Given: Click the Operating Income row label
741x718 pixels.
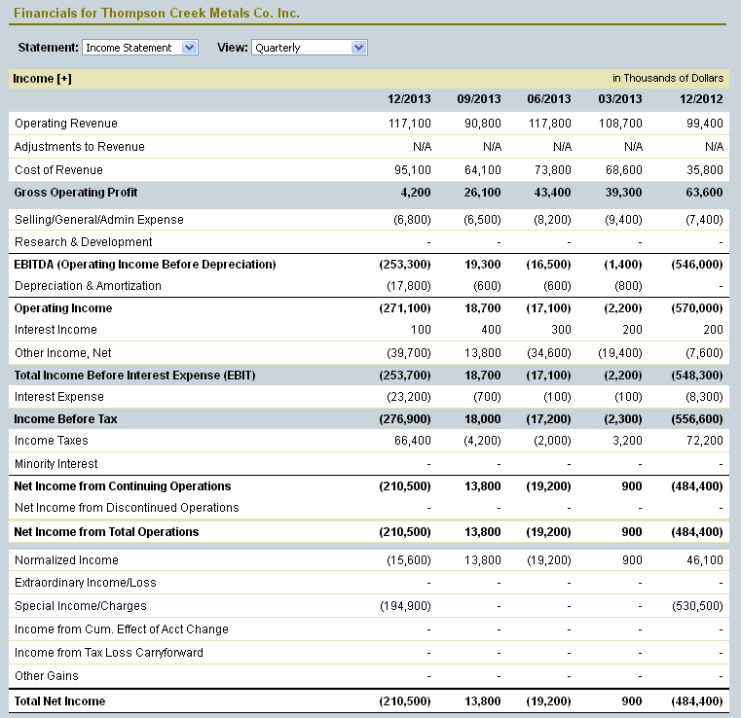Looking at the screenshot, I should [63, 308].
